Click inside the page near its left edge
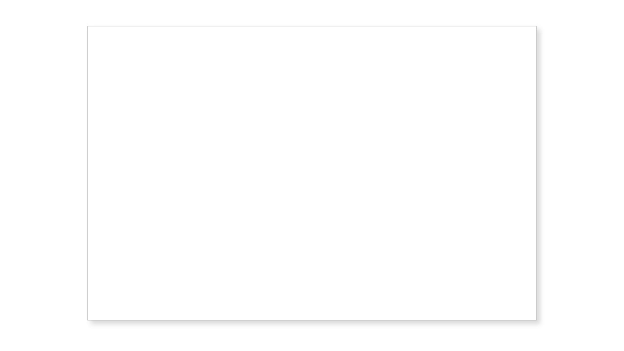The image size is (624, 351). [x=94, y=173]
